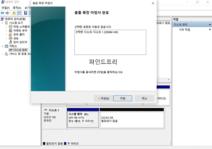Collapse the 저장소 tree node
The width and height of the screenshot is (212, 149).
[x=2, y=46]
